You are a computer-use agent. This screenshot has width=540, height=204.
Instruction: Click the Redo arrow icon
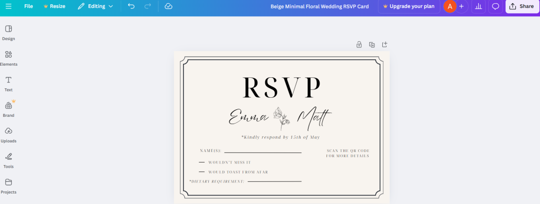[148, 6]
